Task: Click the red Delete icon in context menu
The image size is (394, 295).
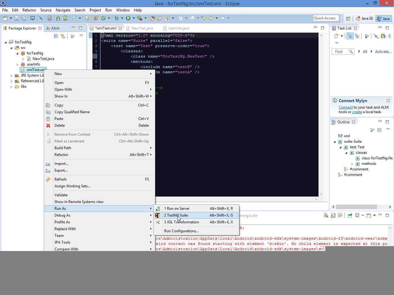Action: pos(48,126)
